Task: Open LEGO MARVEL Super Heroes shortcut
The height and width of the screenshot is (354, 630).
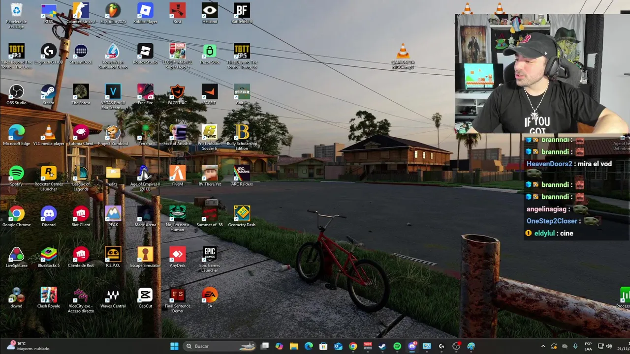Action: [177, 56]
